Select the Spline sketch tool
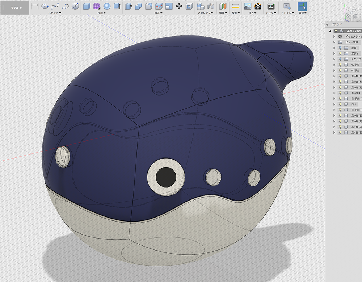Screen dimensions: 362x282 click(x=55, y=6)
